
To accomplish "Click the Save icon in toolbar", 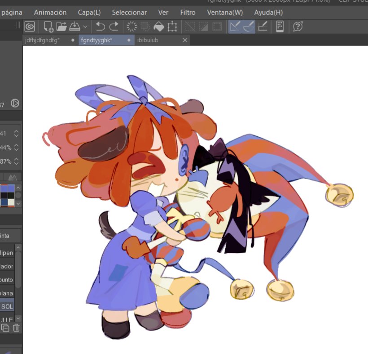I will (74, 27).
